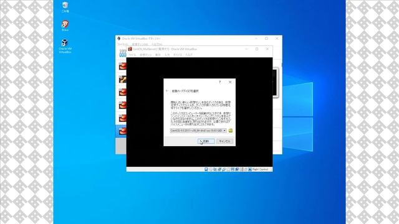Close the startup disk selection dialog
The image size is (399, 224).
230,82
